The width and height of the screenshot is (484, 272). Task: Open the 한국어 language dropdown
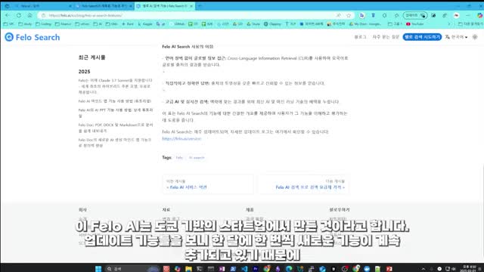[456, 37]
